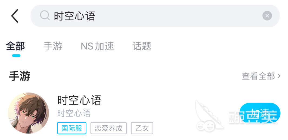This screenshot has height=140, width=288.
Task: Select the 恋爱养成 tag
Action: (108, 128)
